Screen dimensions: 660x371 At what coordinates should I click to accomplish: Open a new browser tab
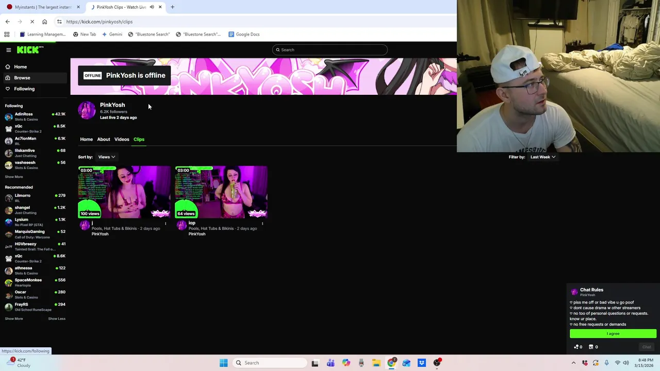click(172, 7)
